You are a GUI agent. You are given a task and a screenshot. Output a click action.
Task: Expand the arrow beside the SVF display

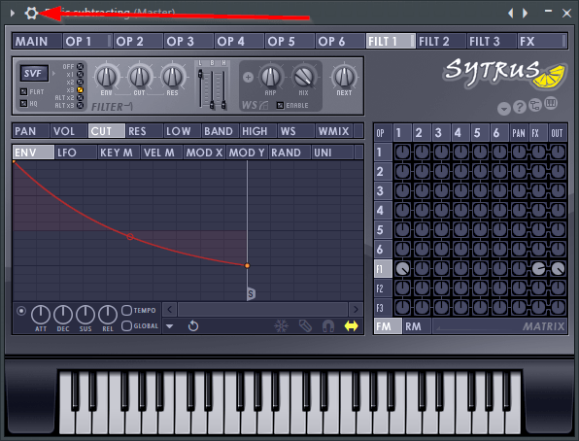53,74
